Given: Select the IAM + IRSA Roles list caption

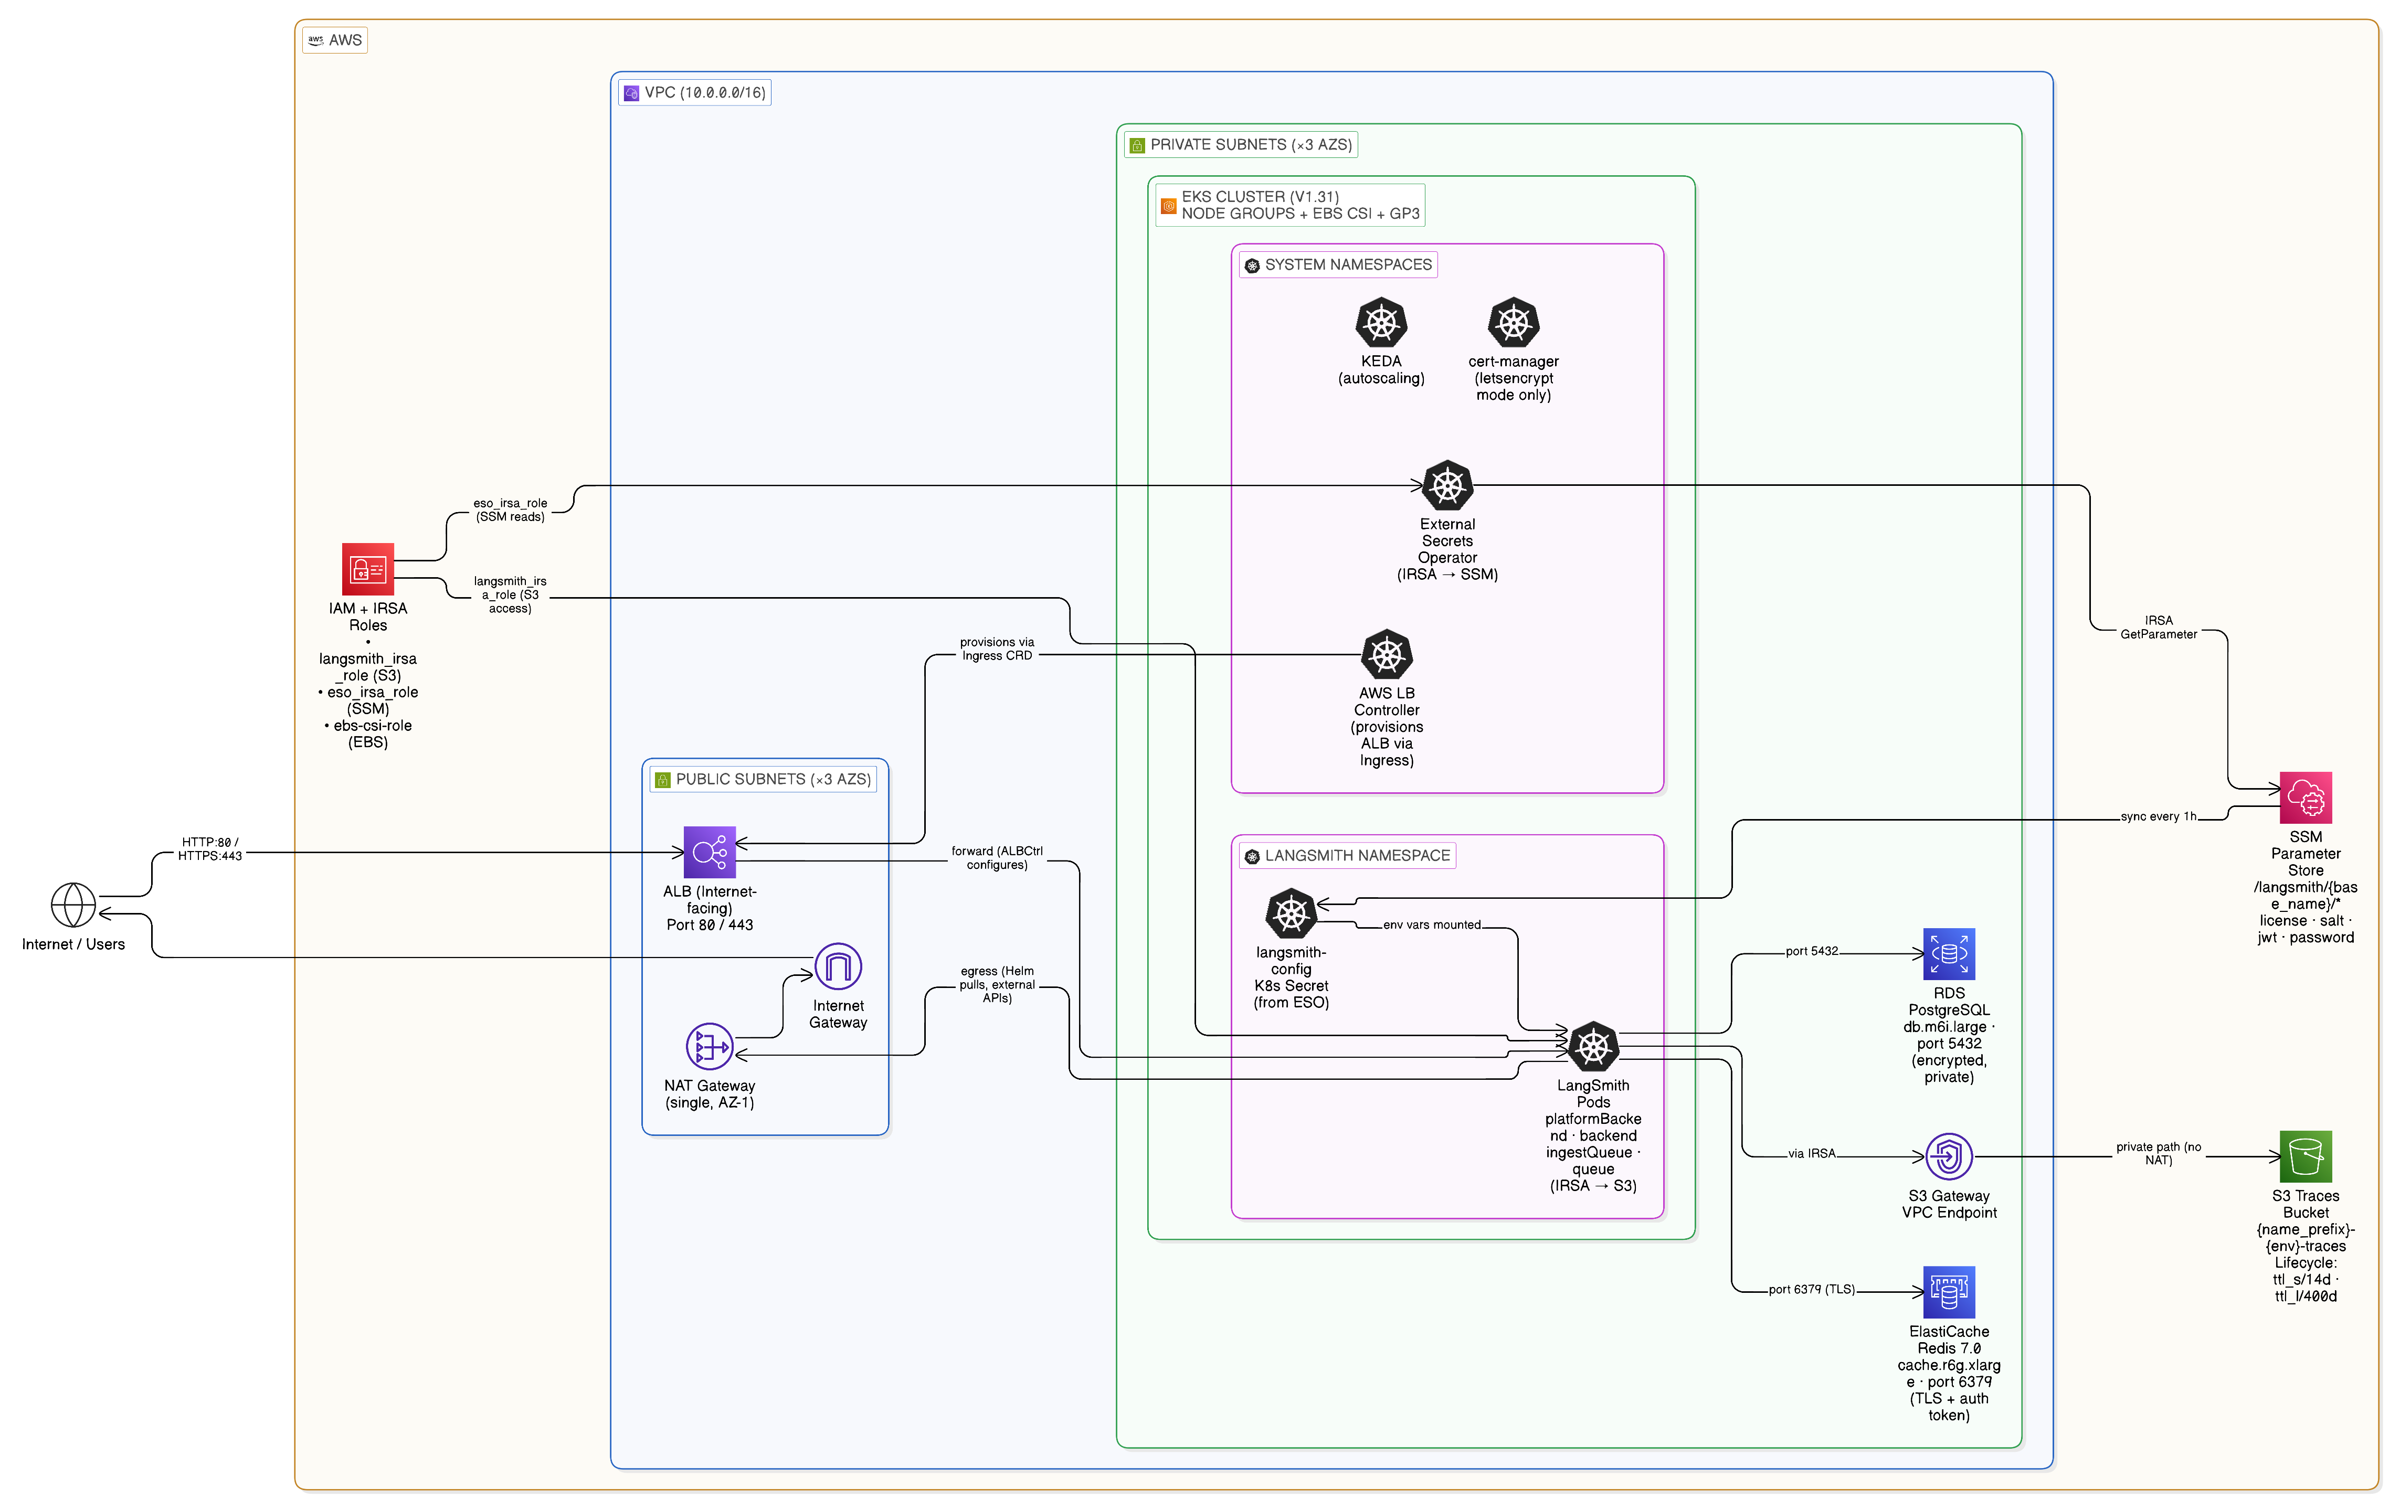Looking at the screenshot, I should coord(368,675).
